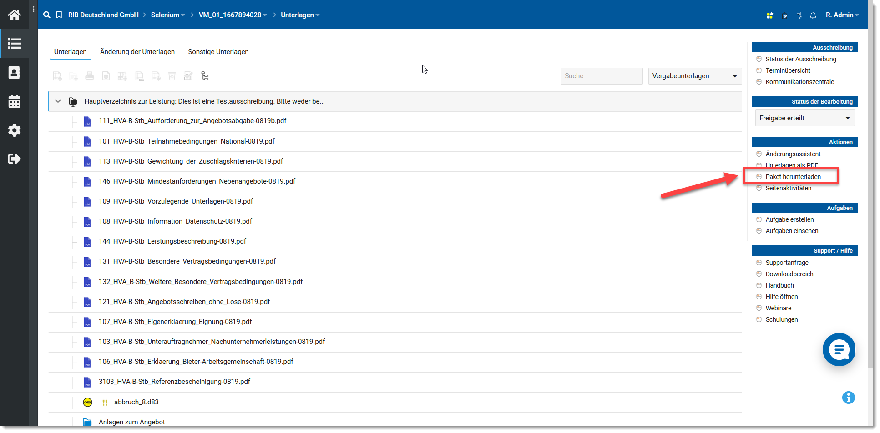Screen dimensions: 880x433
Task: Click the add binders toolbar icon
Action: click(x=122, y=76)
